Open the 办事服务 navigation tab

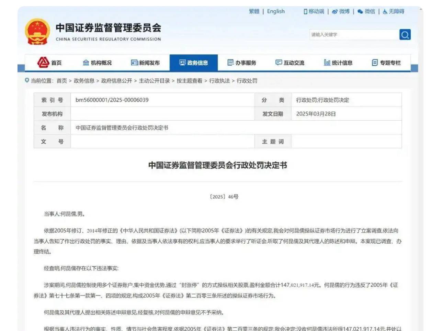click(242, 63)
